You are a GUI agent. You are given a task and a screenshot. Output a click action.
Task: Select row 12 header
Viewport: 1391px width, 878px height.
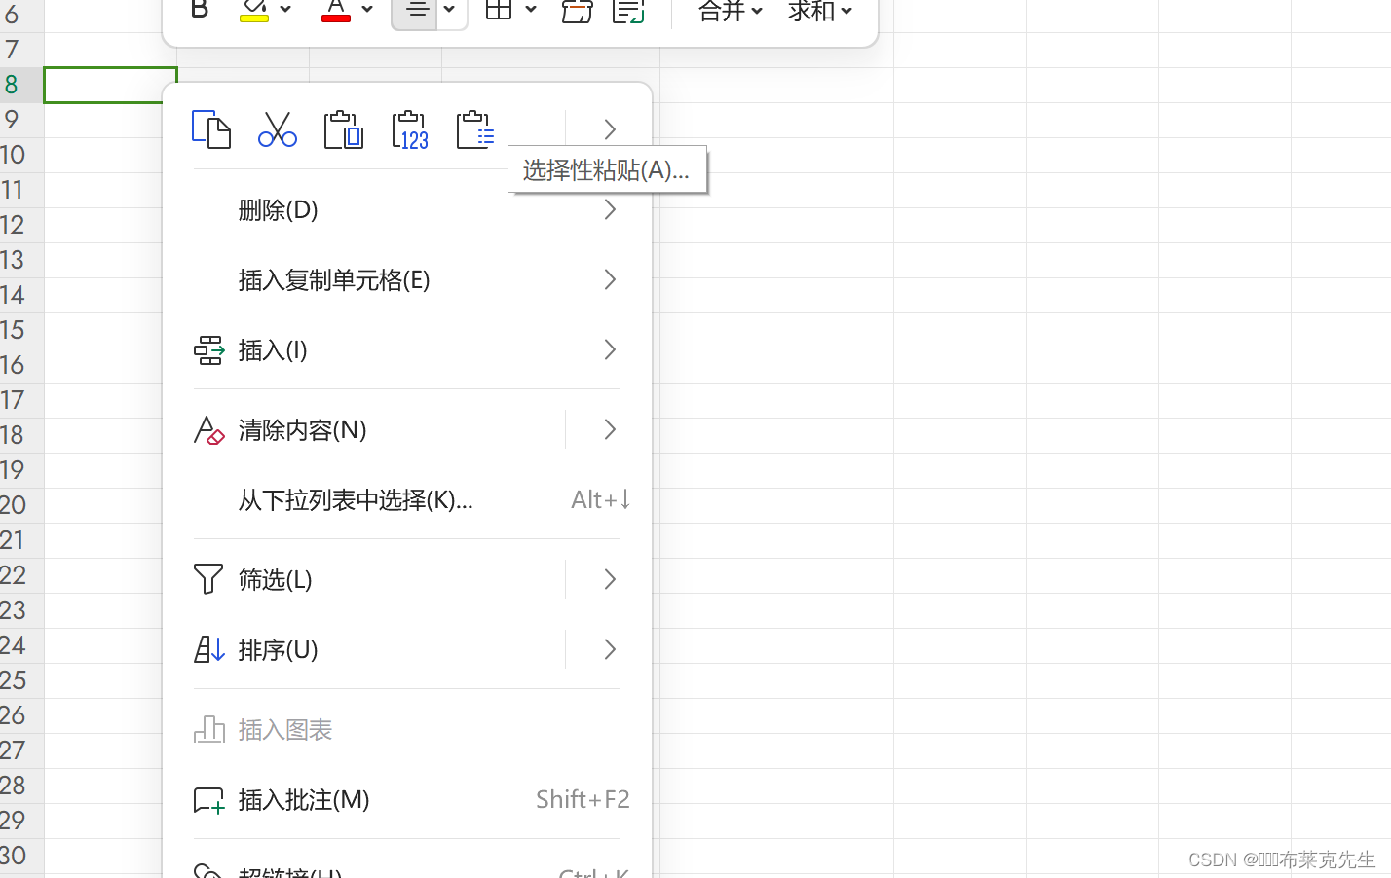pyautogui.click(x=21, y=225)
